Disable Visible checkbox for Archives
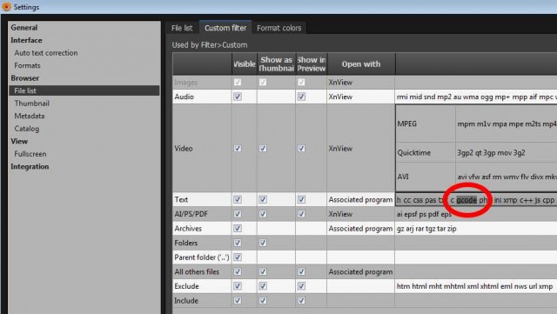This screenshot has height=314, width=557. (238, 229)
